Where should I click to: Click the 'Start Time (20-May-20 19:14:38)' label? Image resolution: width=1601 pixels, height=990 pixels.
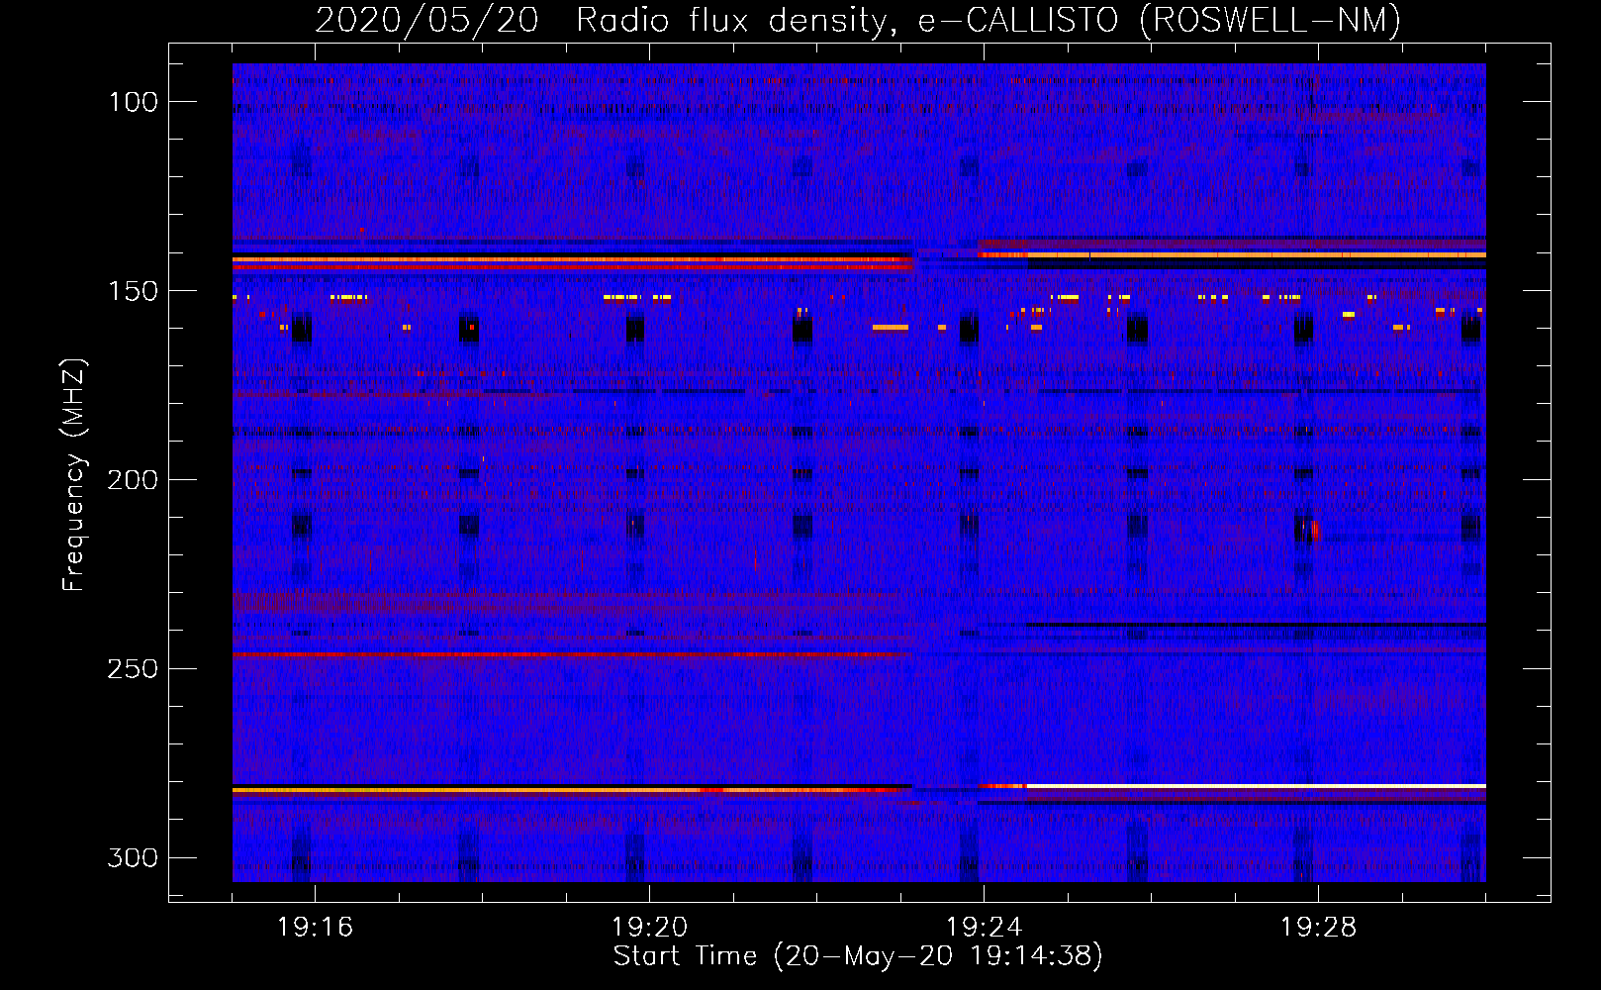tap(858, 956)
